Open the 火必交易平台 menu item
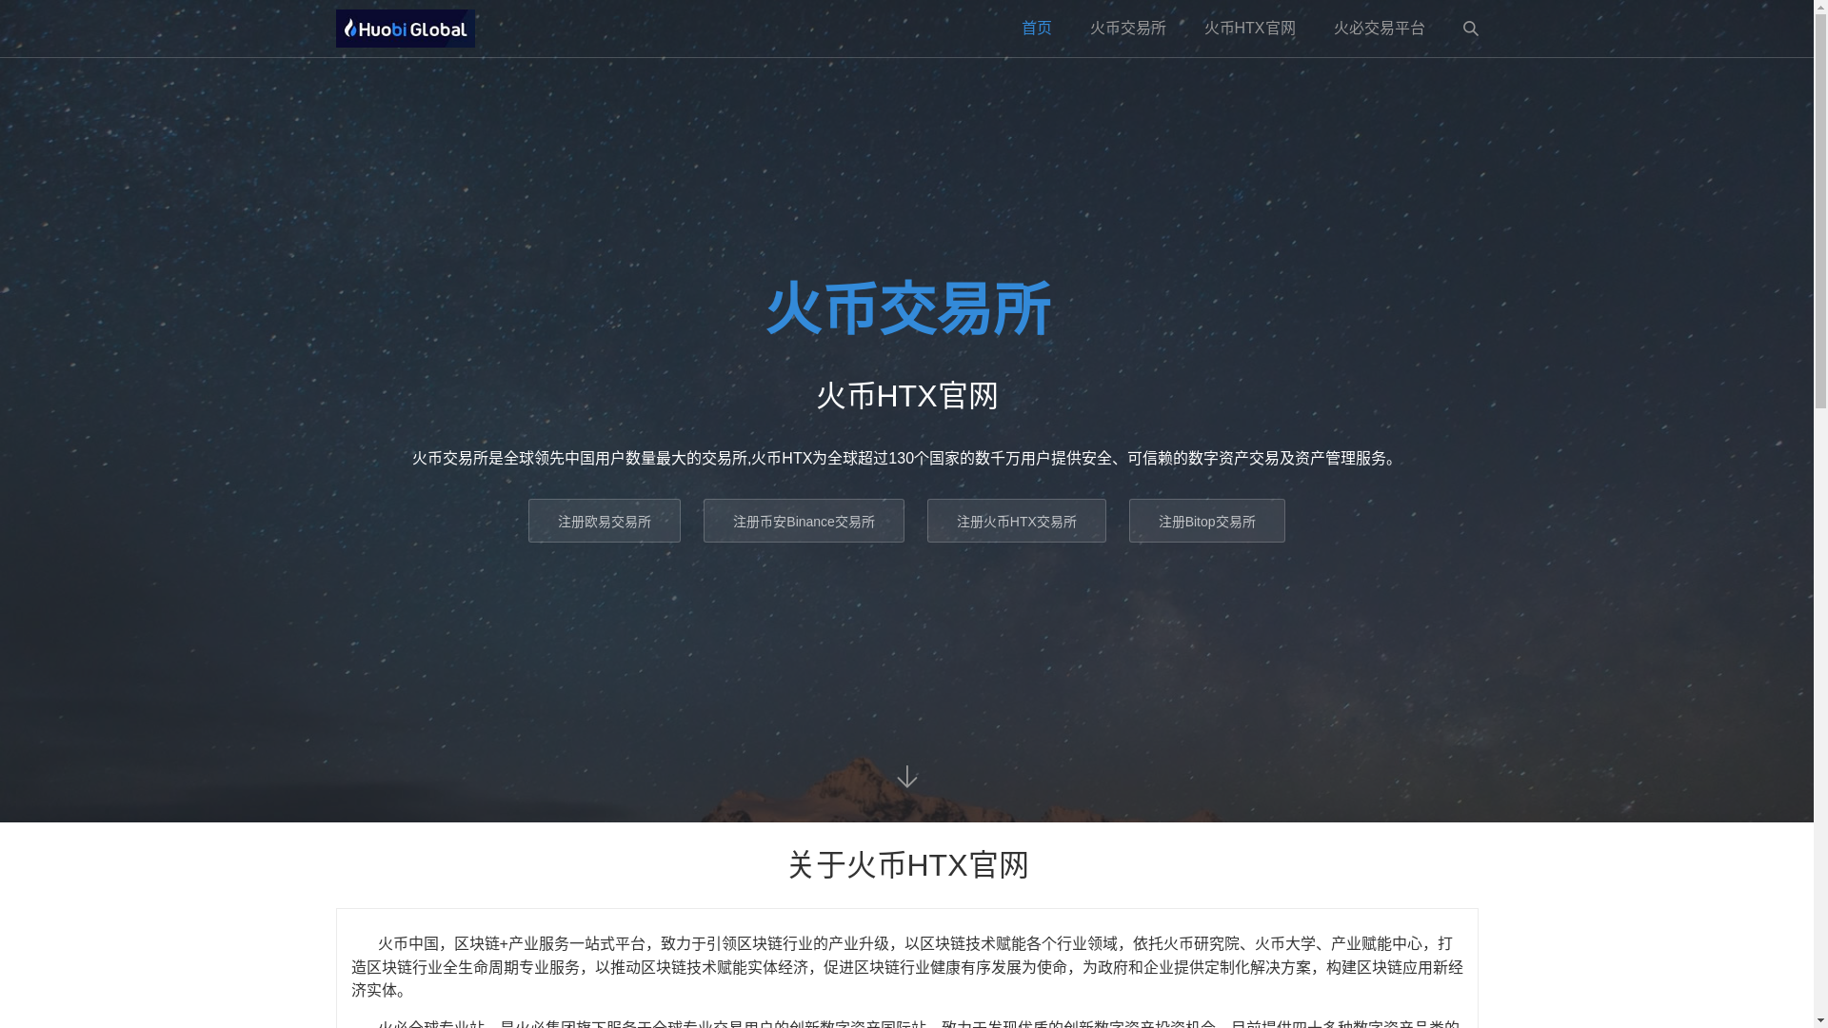This screenshot has height=1028, width=1828. [1379, 29]
